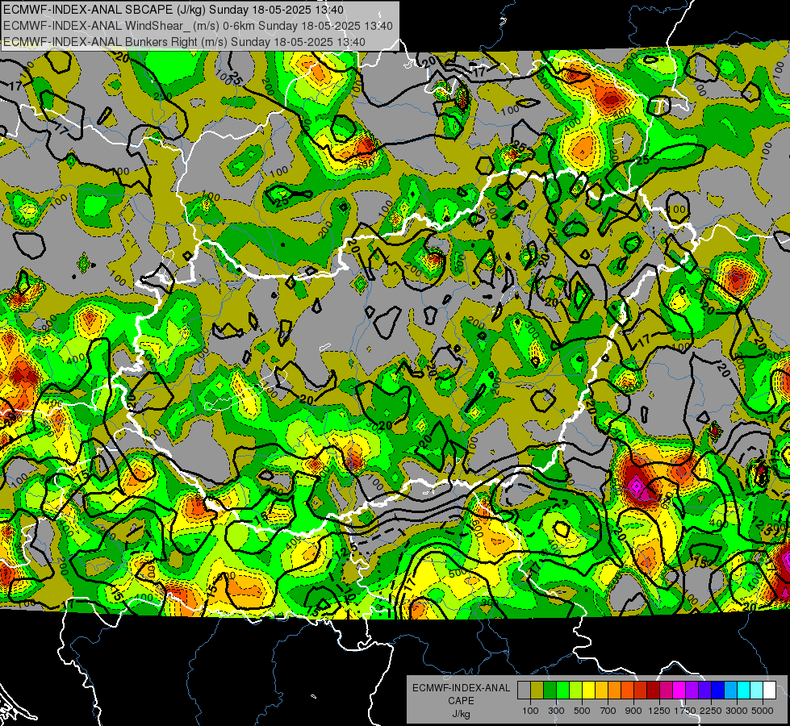Click the amber swatch left of 700
790x726 pixels.
pos(601,691)
